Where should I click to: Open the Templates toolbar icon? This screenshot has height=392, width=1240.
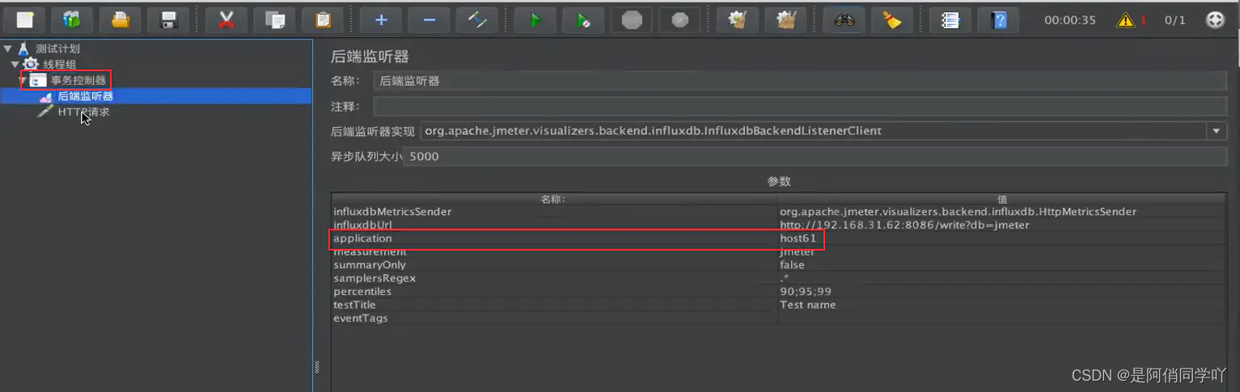pos(72,19)
